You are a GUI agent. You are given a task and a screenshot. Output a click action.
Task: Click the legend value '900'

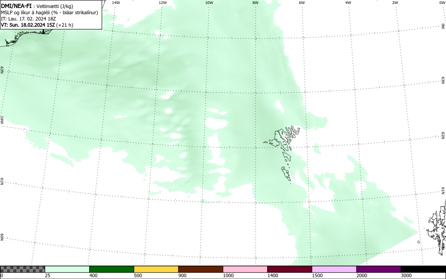pyautogui.click(x=182, y=275)
